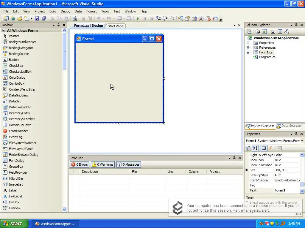Click the Toolbox scroll down arrow
The height and width of the screenshot is (228, 305).
click(x=64, y=209)
